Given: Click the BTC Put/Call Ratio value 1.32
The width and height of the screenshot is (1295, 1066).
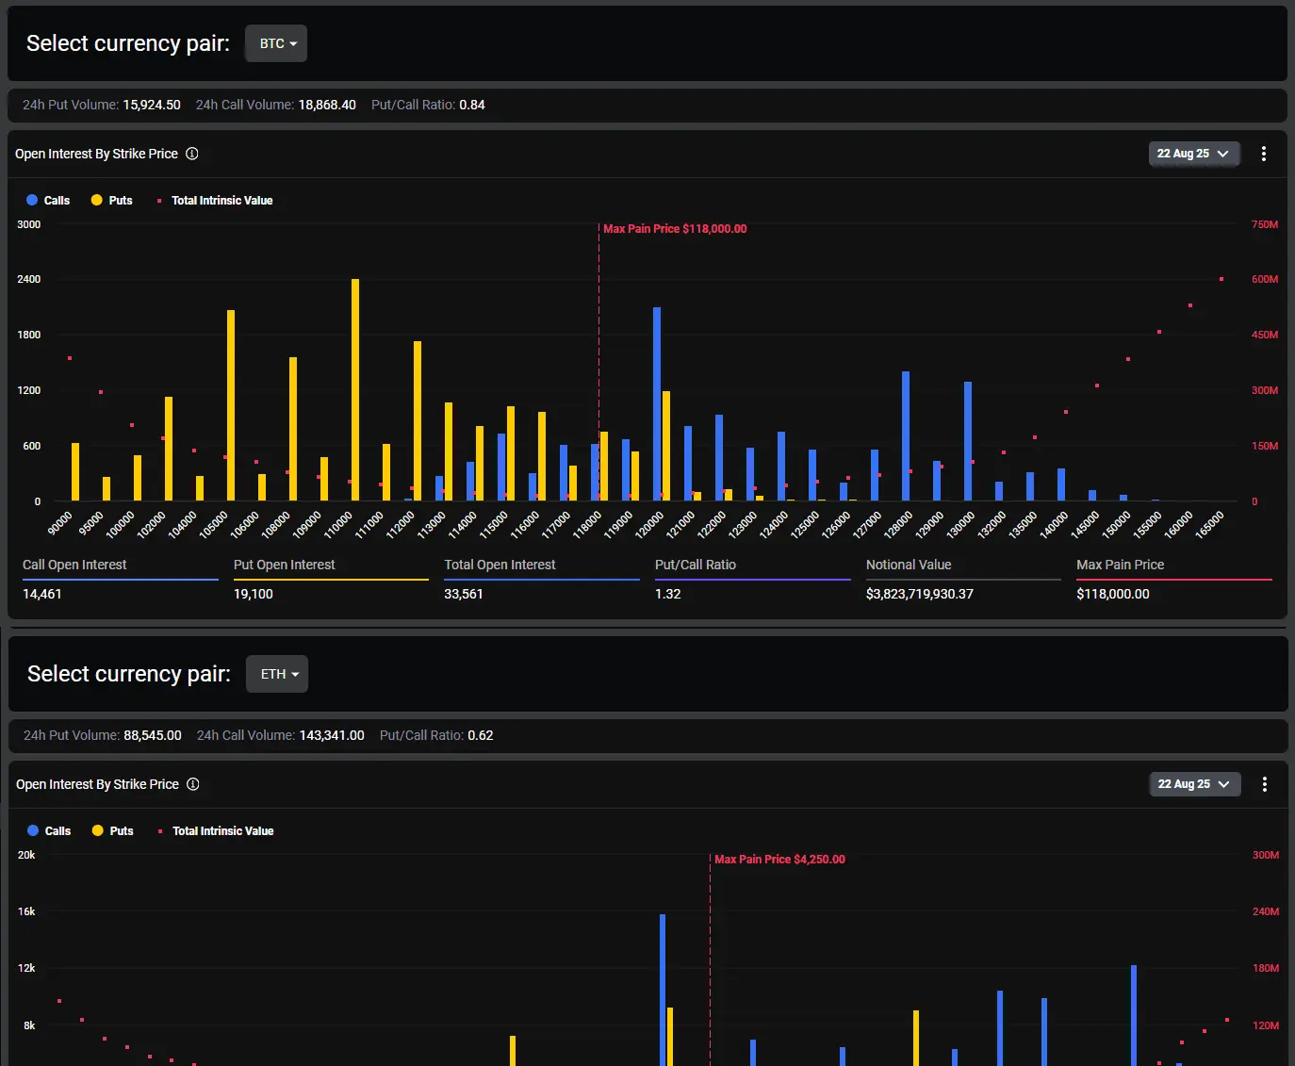Looking at the screenshot, I should (x=668, y=594).
